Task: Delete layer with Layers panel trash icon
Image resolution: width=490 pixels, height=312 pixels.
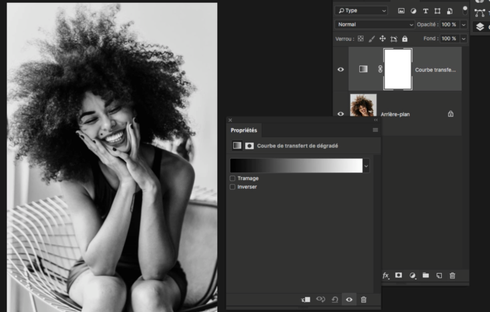Action: pyautogui.click(x=452, y=276)
